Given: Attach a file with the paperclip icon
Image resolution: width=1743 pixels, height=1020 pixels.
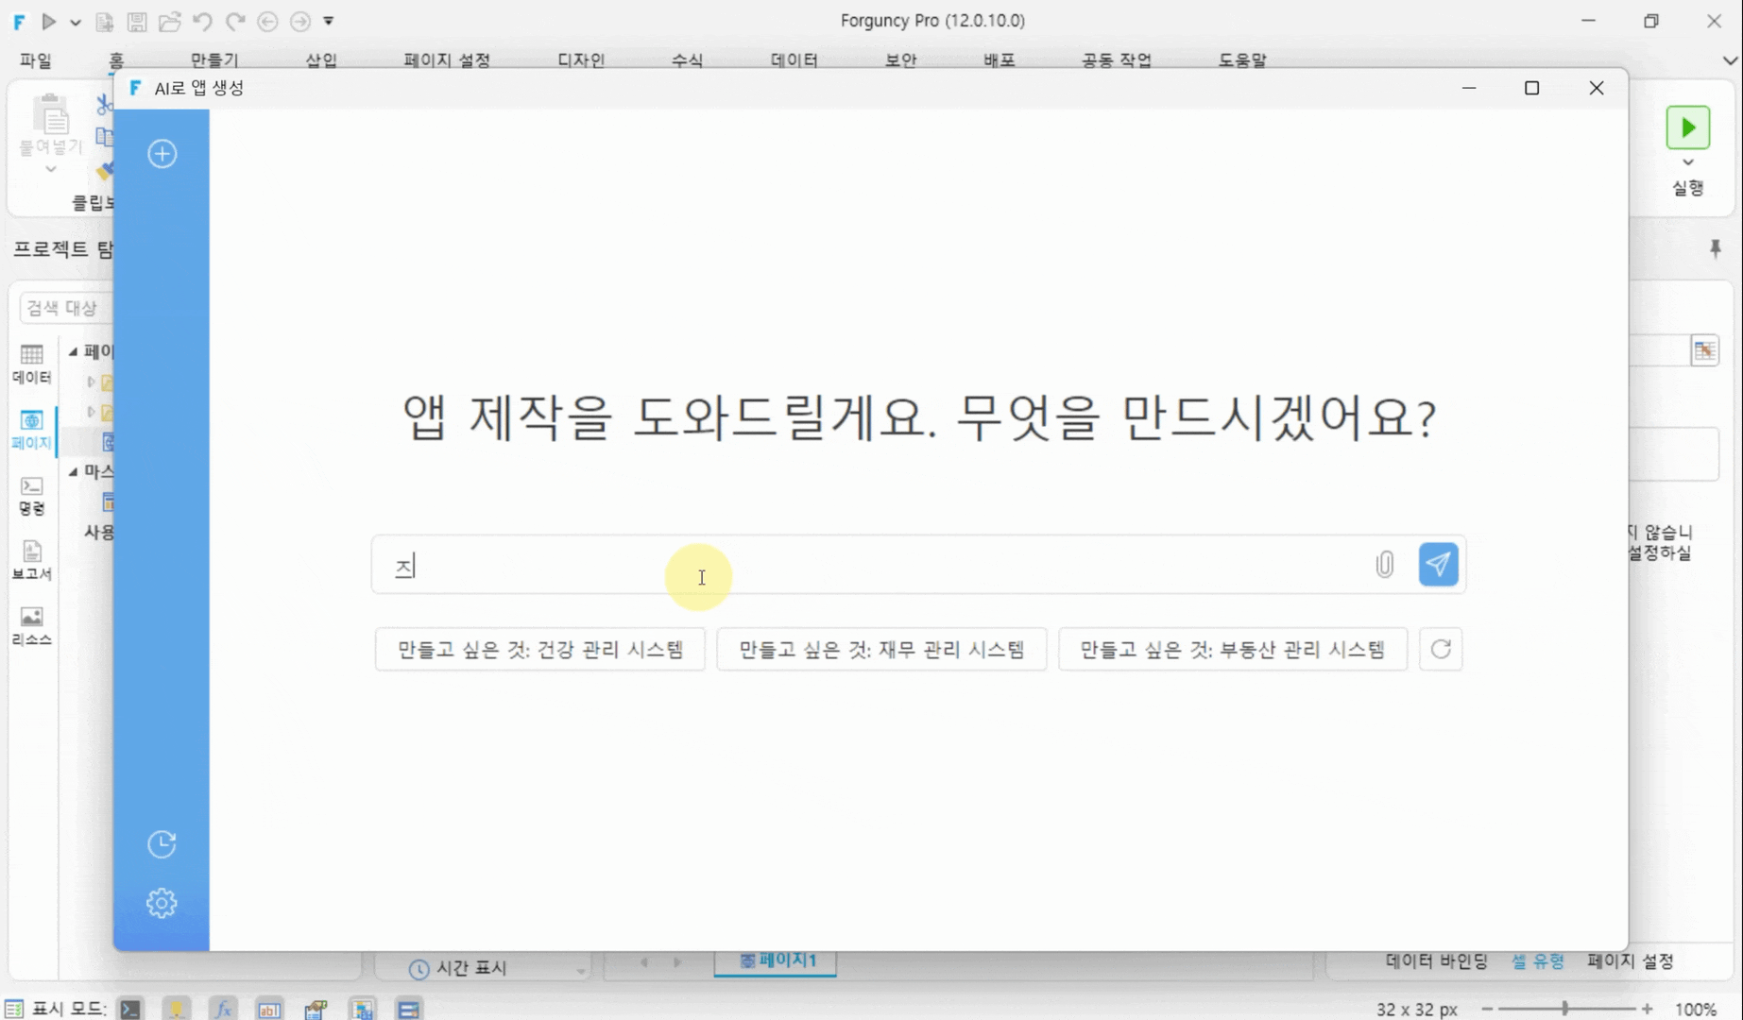Looking at the screenshot, I should coord(1384,564).
